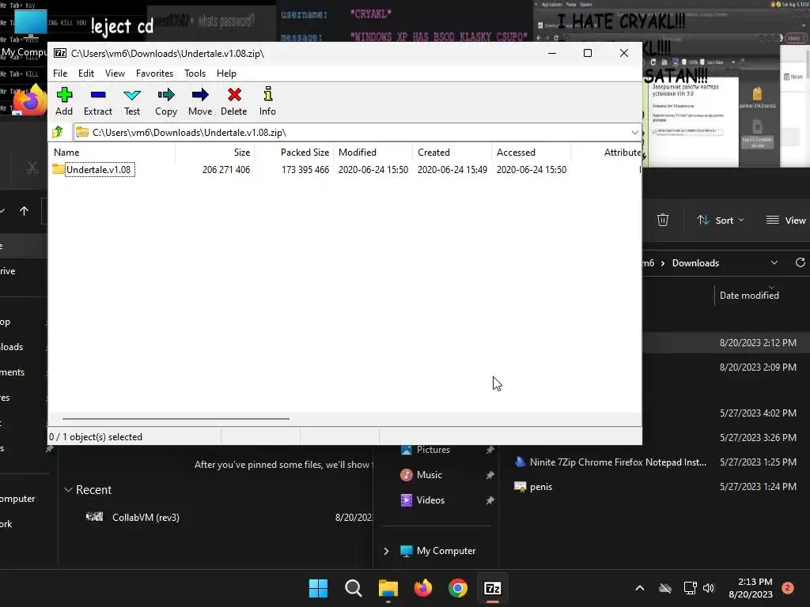Click the Date modified column header
810x607 pixels.
coord(749,296)
